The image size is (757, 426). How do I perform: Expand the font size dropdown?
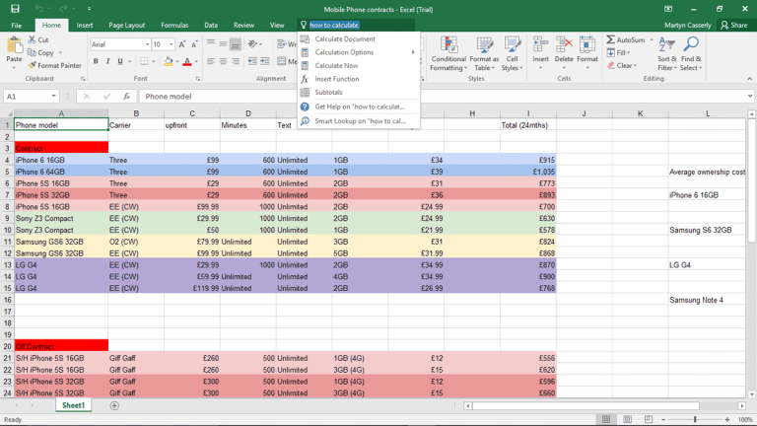tap(172, 44)
